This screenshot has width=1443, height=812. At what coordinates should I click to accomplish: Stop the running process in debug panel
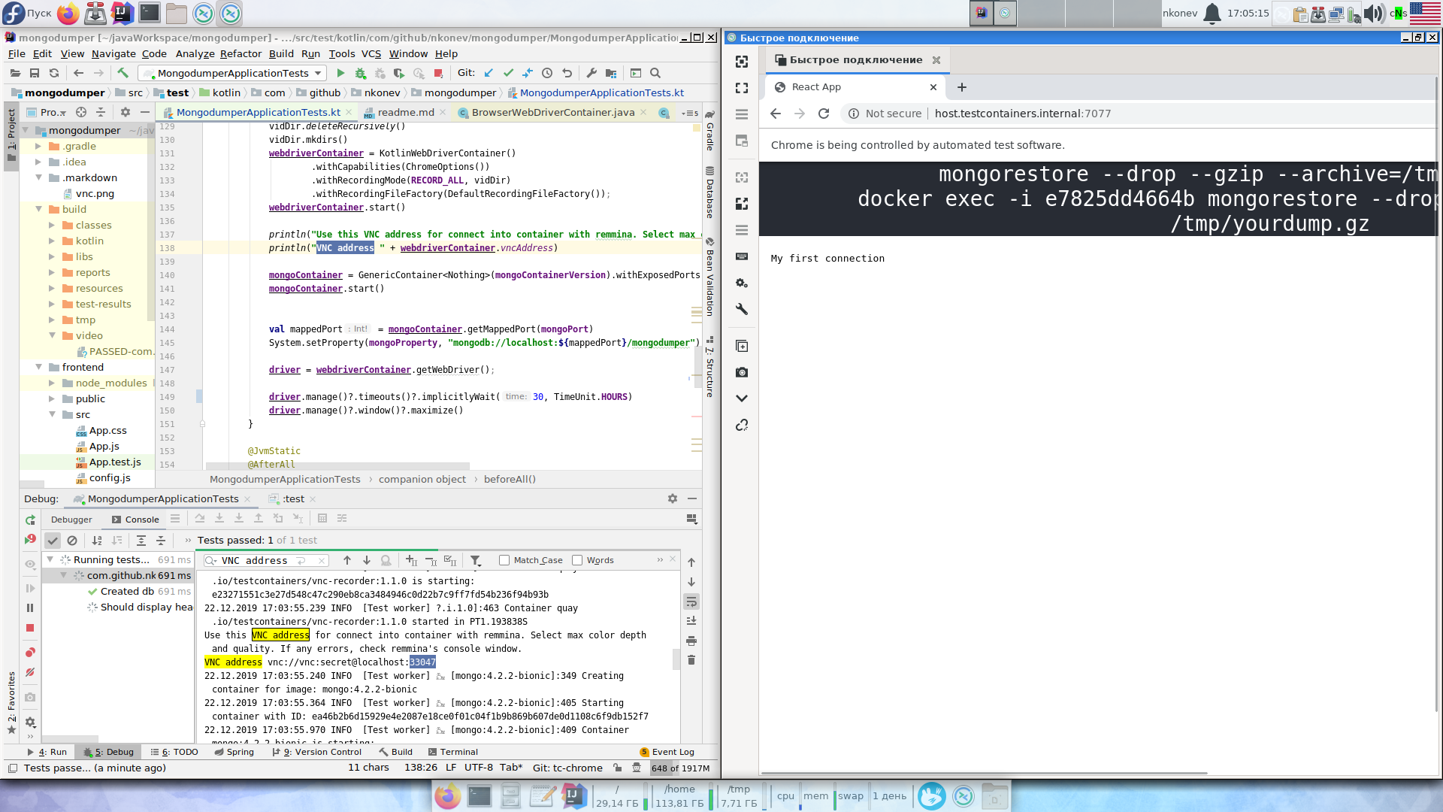tap(30, 628)
